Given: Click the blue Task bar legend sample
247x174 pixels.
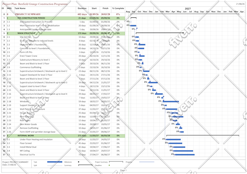Looking at the screenshot, I should click(x=55, y=162).
